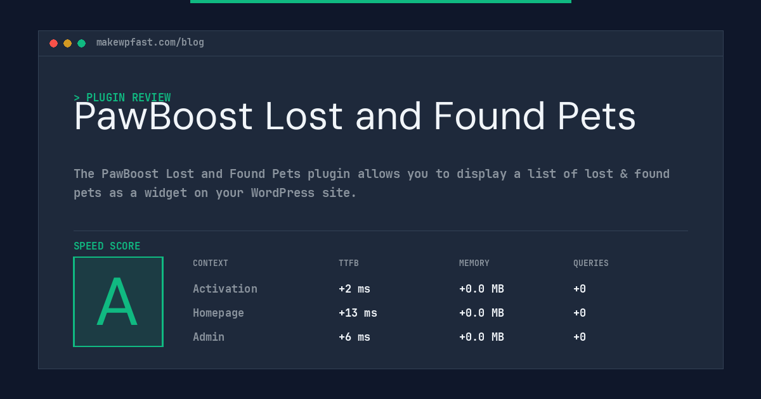Click the Homepage row queries value
The height and width of the screenshot is (399, 761).
(580, 313)
